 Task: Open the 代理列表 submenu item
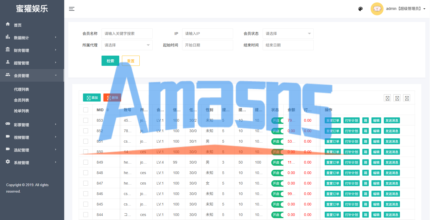tap(21, 89)
